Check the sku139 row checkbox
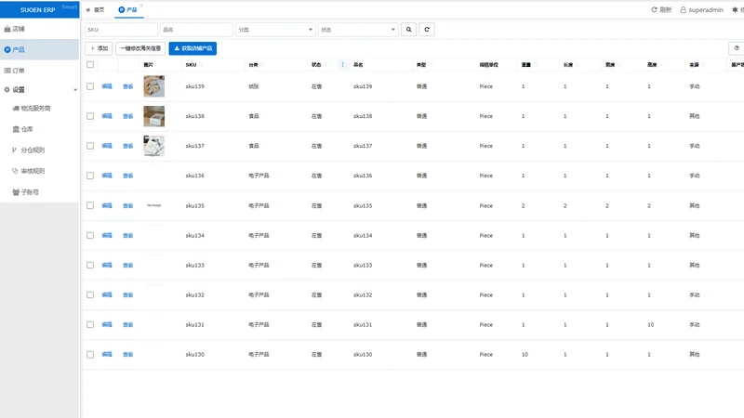This screenshot has width=744, height=418. 90,86
